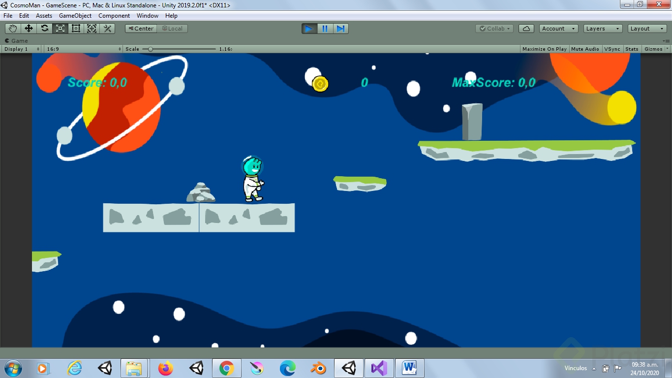Open the File menu
Viewport: 672px width, 378px height.
[8, 16]
